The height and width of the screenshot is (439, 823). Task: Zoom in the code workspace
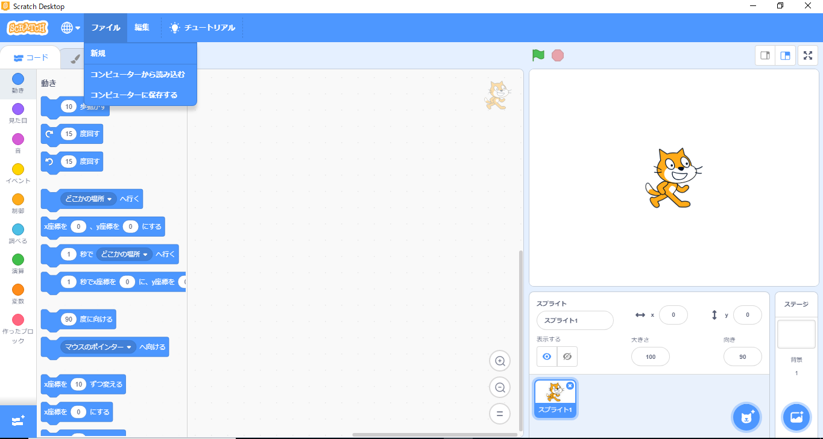tap(500, 361)
